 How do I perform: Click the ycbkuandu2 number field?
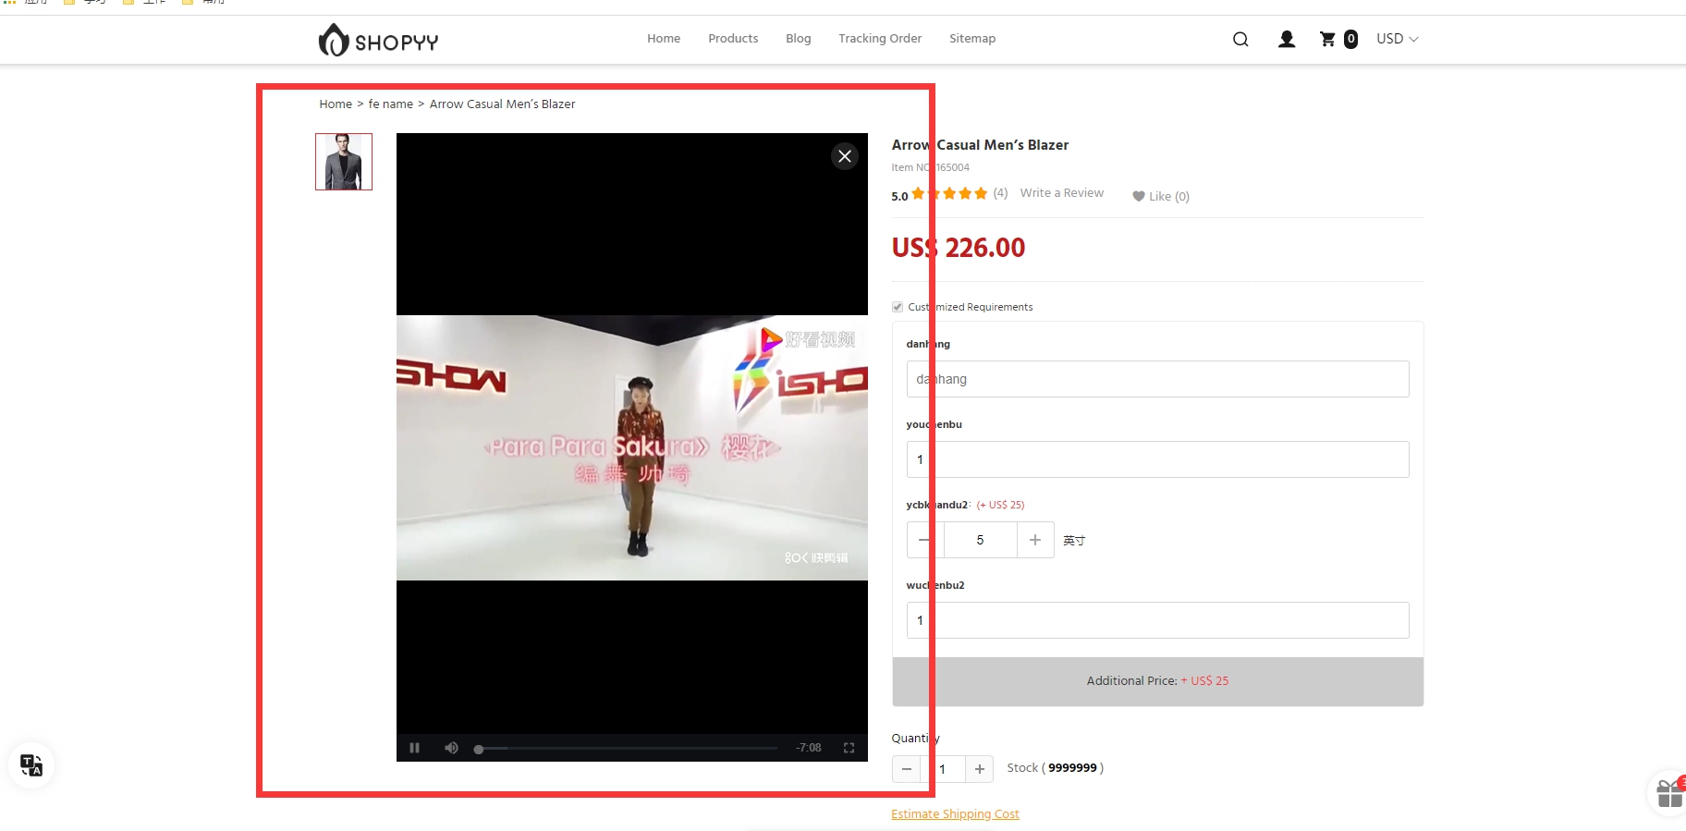pos(980,540)
